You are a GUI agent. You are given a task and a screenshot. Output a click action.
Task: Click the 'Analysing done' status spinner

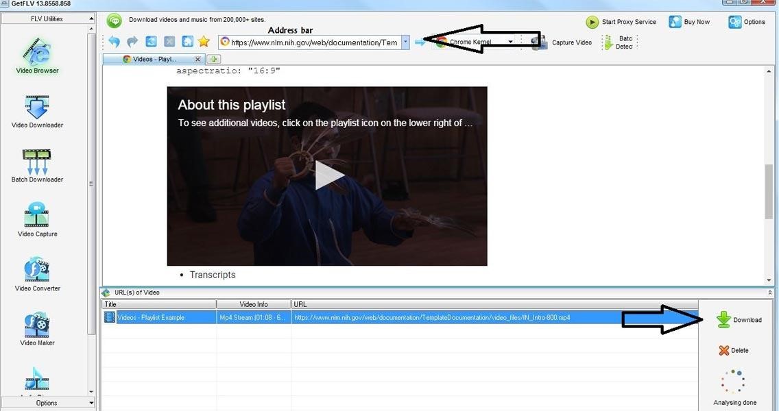click(x=733, y=382)
